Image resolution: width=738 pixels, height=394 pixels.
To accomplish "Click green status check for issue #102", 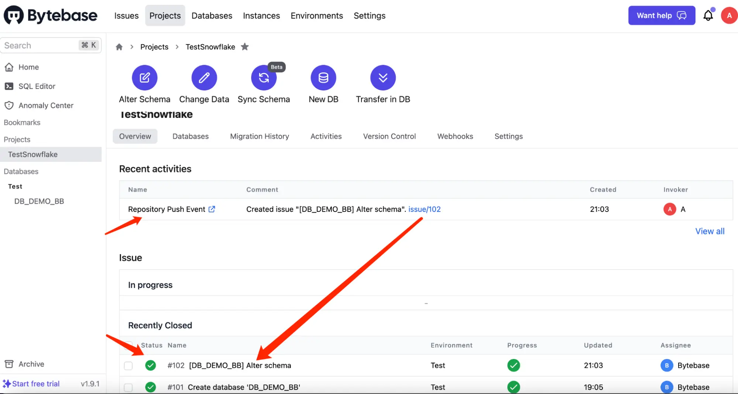I will [x=151, y=365].
